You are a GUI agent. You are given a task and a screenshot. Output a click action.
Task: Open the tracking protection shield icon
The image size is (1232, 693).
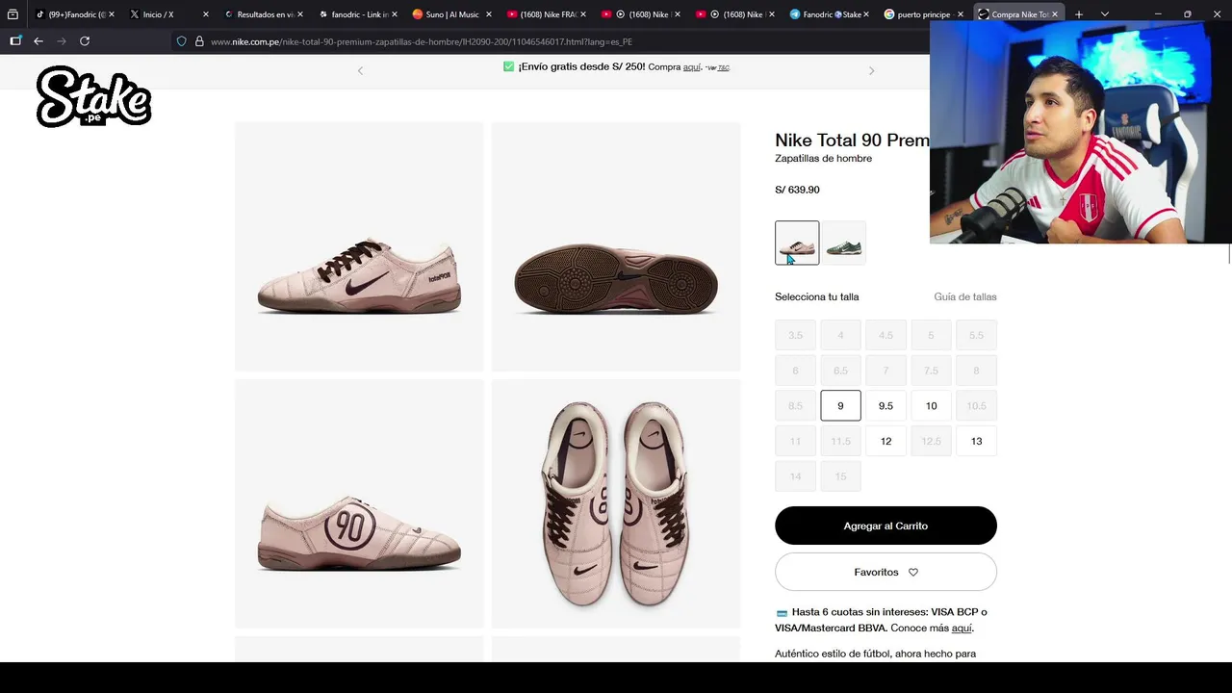tap(181, 41)
